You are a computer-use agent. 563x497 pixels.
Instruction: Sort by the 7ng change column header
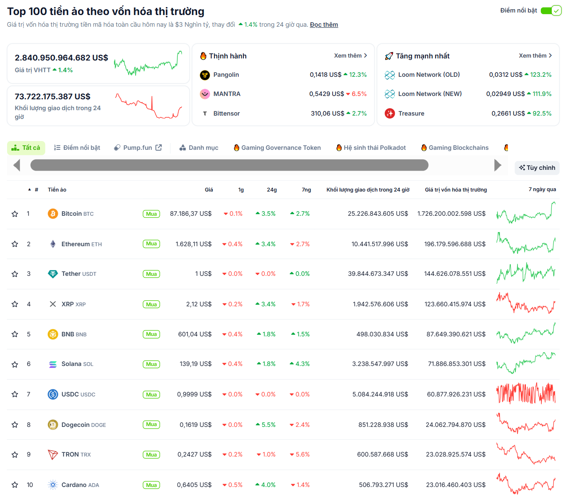pos(306,189)
